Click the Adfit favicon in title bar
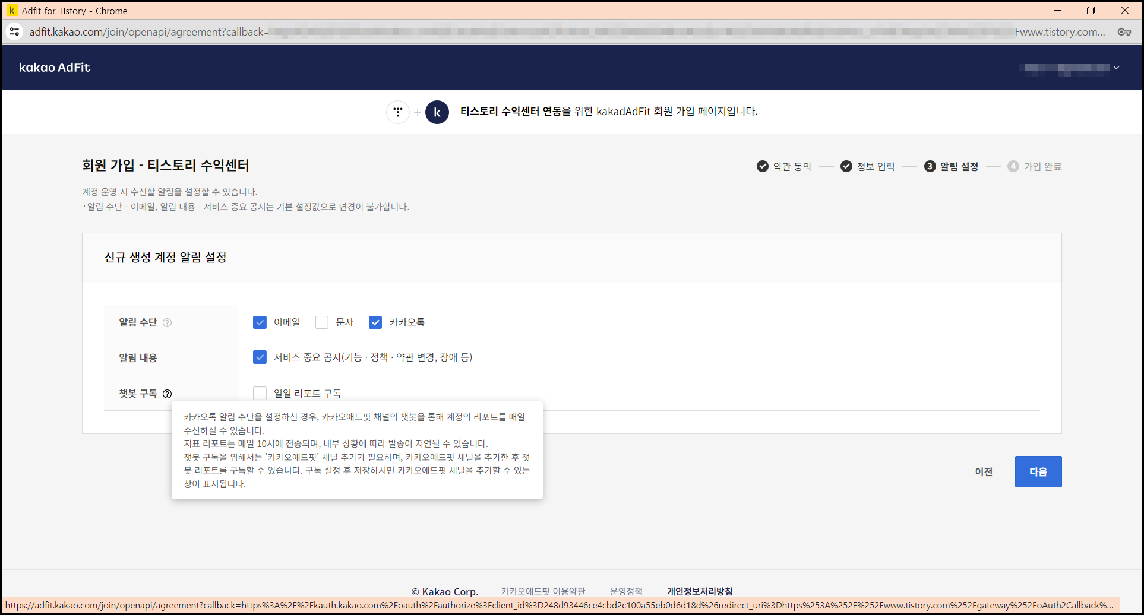The height and width of the screenshot is (615, 1144). pyautogui.click(x=12, y=11)
